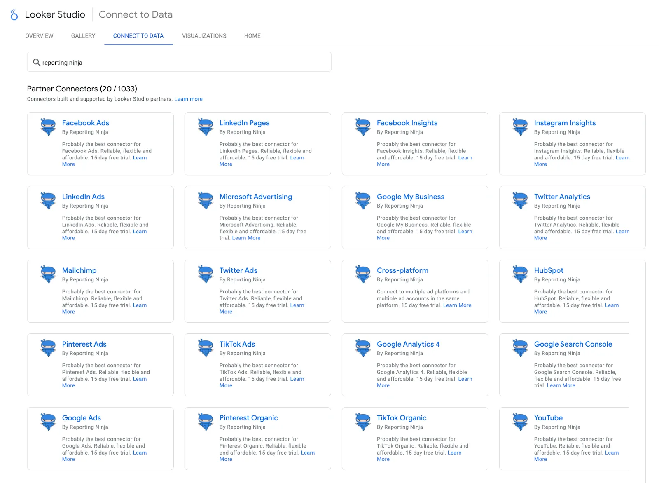Click 'By Reporting Ninja' under YouTube
659x483 pixels.
click(557, 427)
